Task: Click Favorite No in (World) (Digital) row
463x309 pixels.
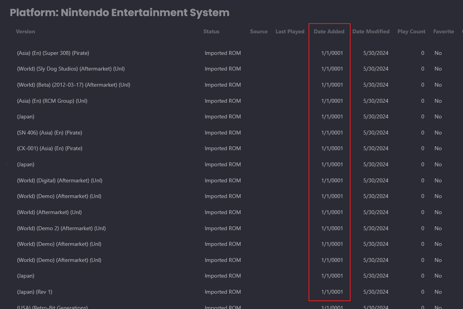Action: tap(438, 180)
